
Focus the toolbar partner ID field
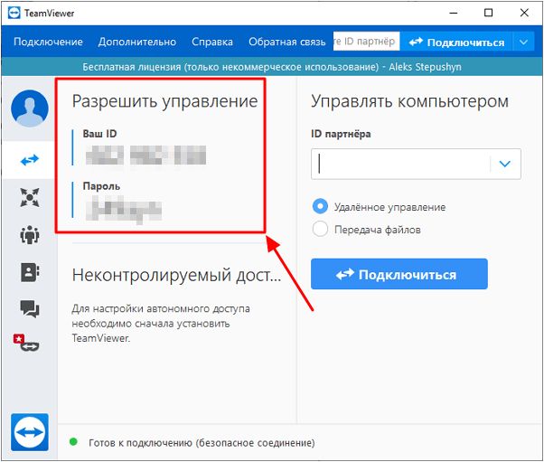(x=366, y=42)
